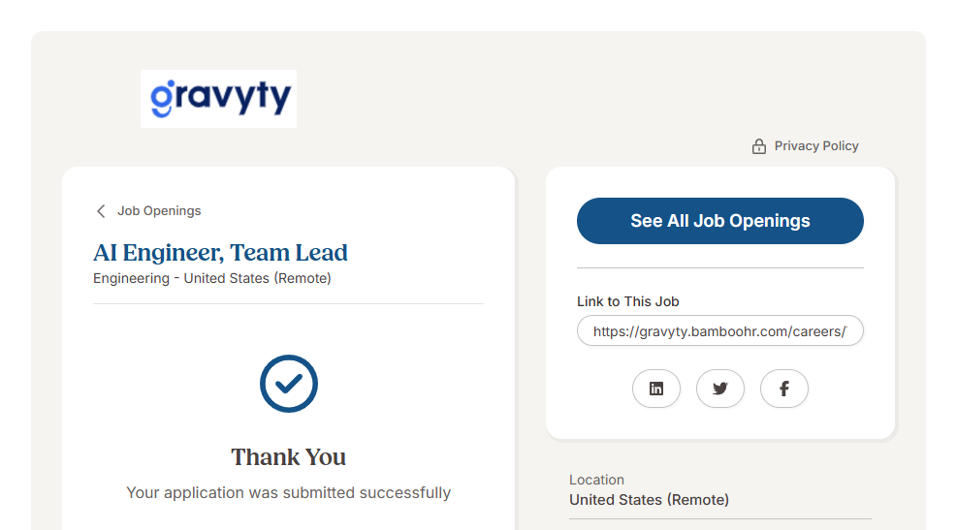Click the application submitted successfully message
The height and width of the screenshot is (530, 957).
click(288, 493)
